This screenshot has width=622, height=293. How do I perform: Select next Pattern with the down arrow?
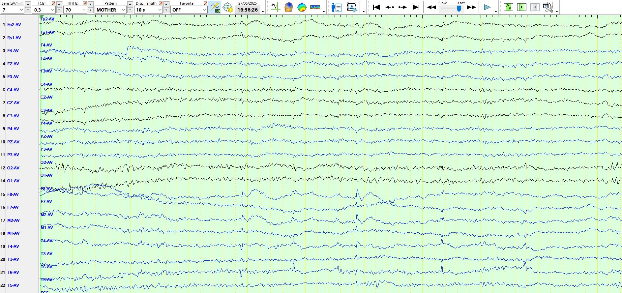(x=130, y=10)
